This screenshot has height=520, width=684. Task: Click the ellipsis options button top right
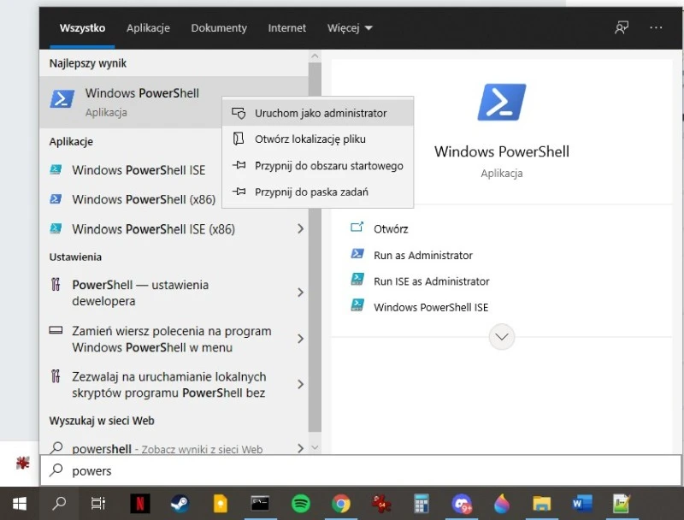click(656, 27)
